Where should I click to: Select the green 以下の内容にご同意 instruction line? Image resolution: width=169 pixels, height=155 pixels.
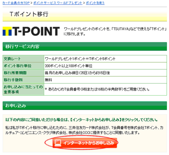[82, 120]
